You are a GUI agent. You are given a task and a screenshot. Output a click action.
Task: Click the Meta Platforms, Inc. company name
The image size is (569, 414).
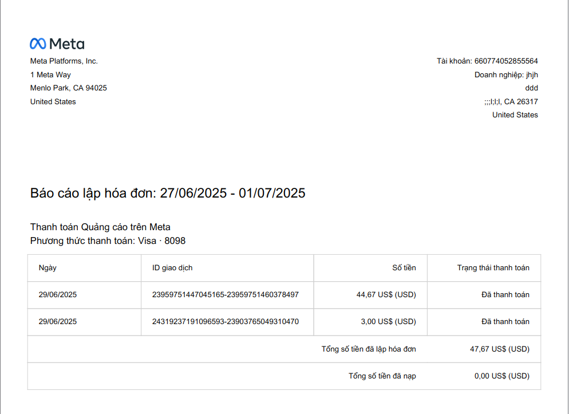point(64,61)
